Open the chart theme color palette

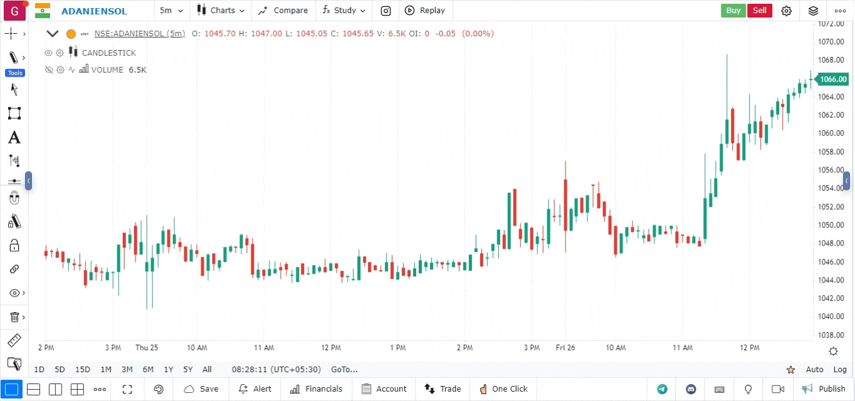[159, 389]
